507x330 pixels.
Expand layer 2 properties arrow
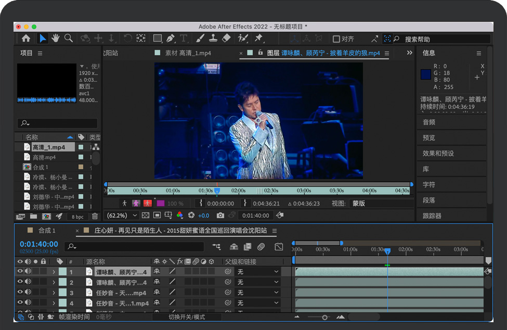(54, 283)
